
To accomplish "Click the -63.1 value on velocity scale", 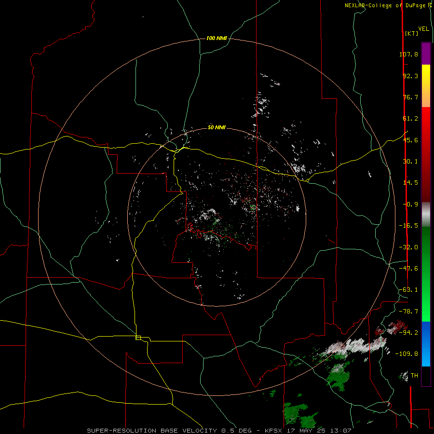I will (408, 290).
